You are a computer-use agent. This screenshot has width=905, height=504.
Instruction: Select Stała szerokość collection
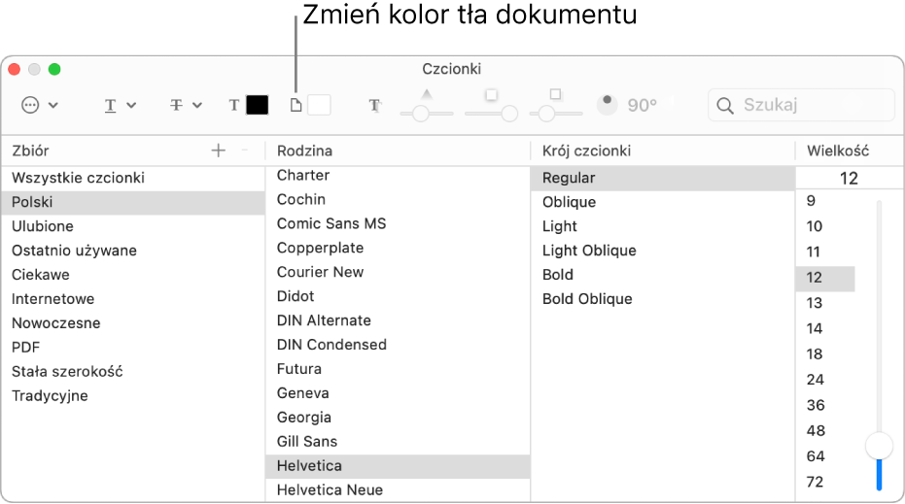[x=133, y=371]
